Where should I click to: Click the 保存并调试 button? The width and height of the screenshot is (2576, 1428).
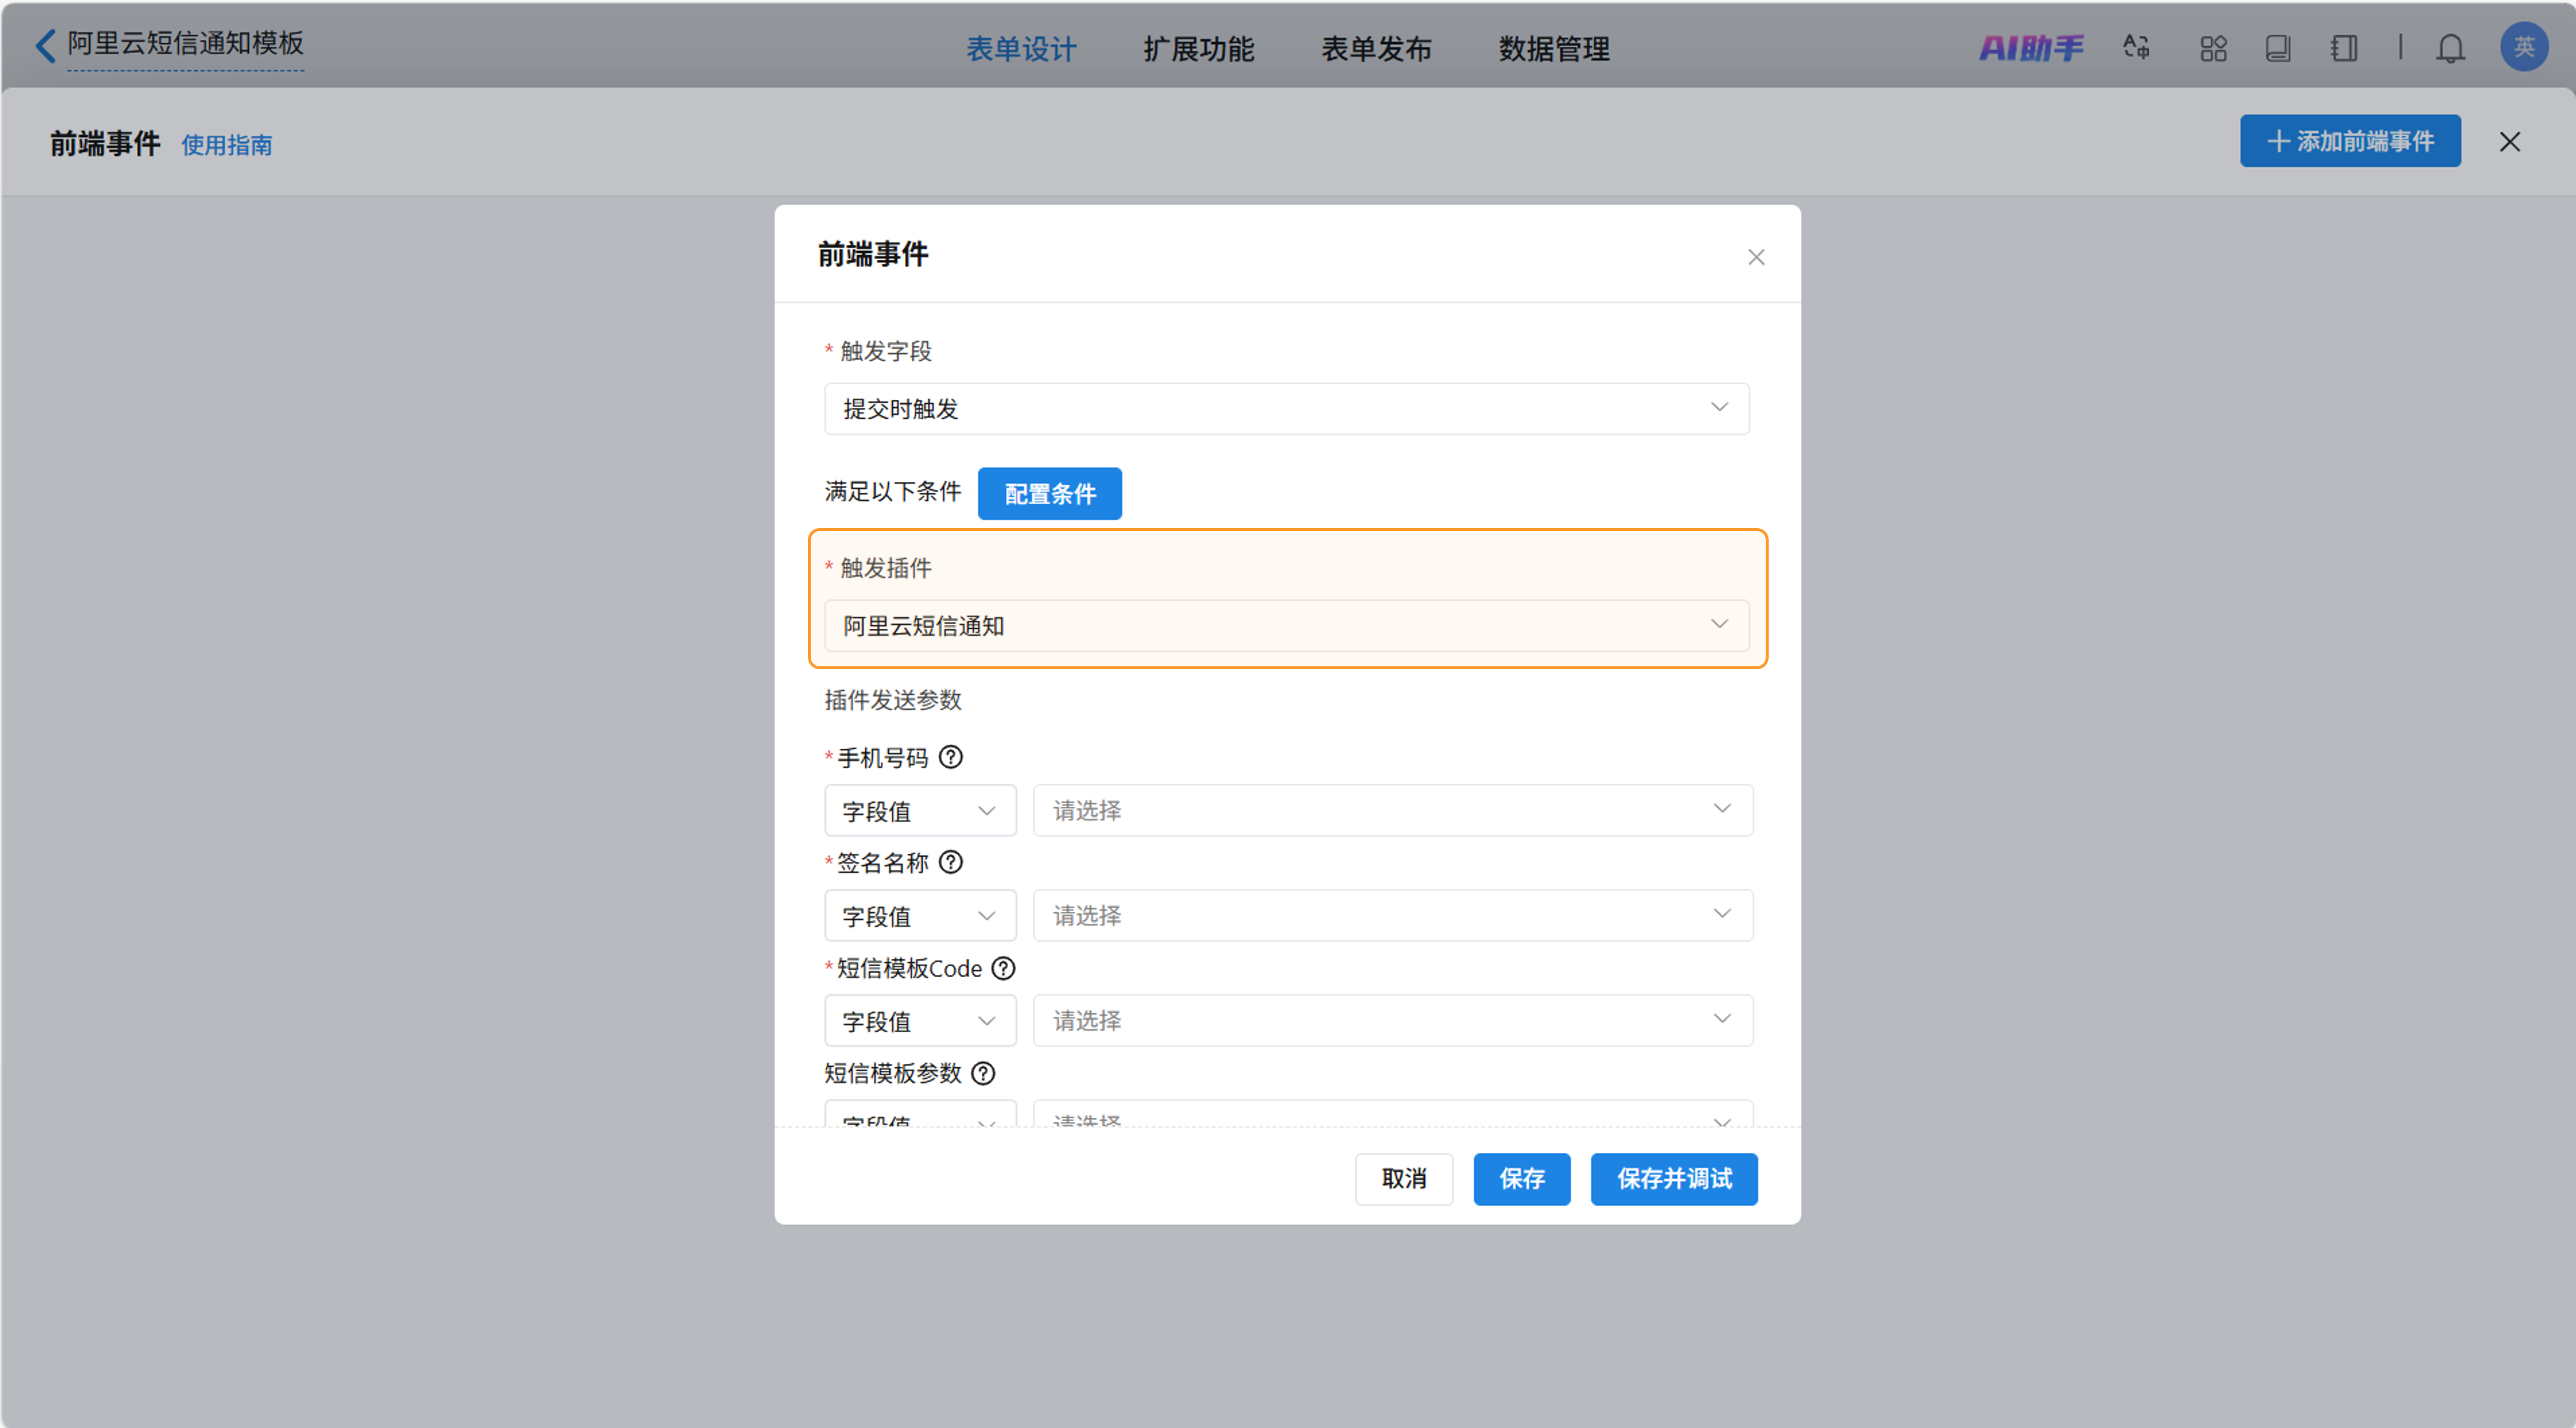[1673, 1179]
